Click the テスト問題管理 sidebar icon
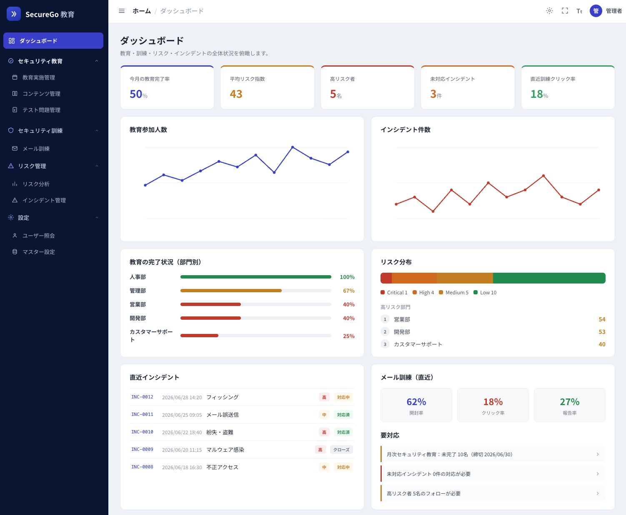 point(15,110)
